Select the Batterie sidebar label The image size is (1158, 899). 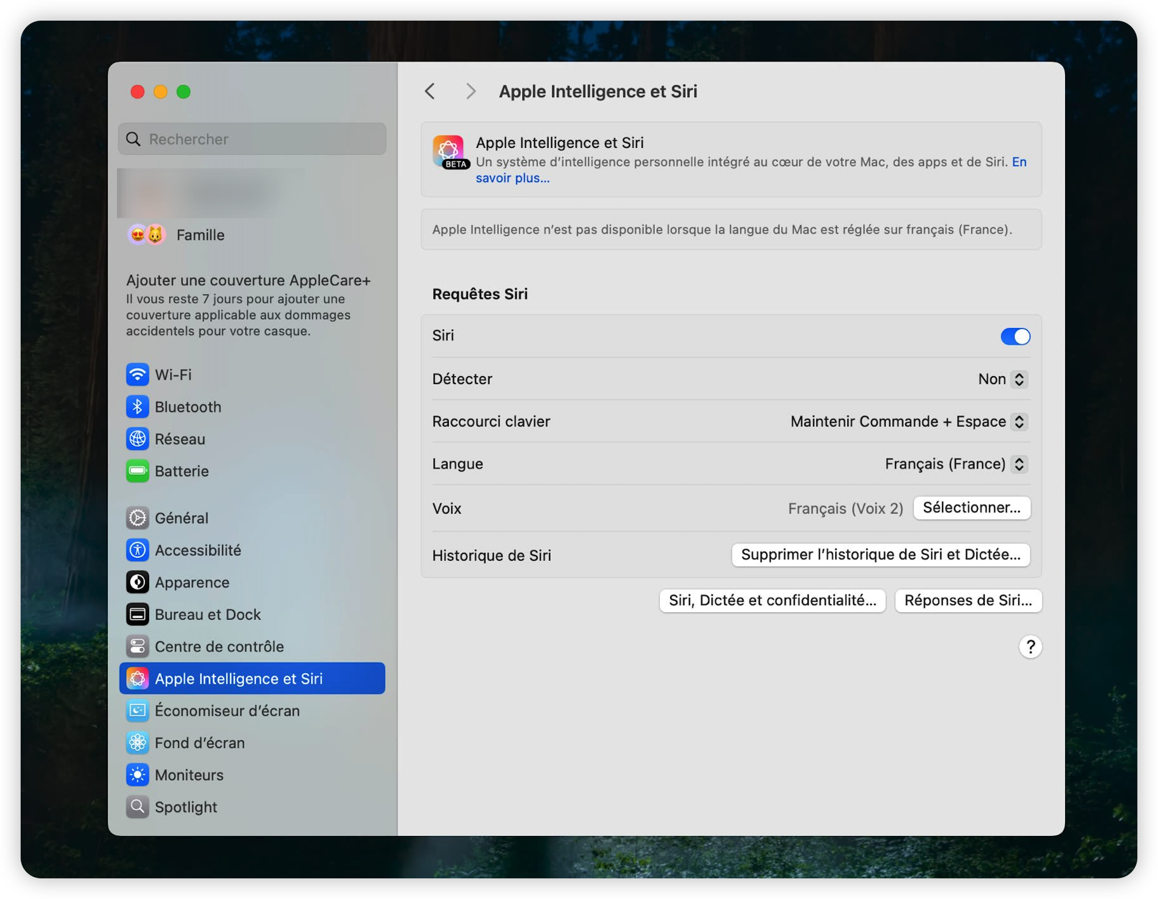pyautogui.click(x=182, y=471)
